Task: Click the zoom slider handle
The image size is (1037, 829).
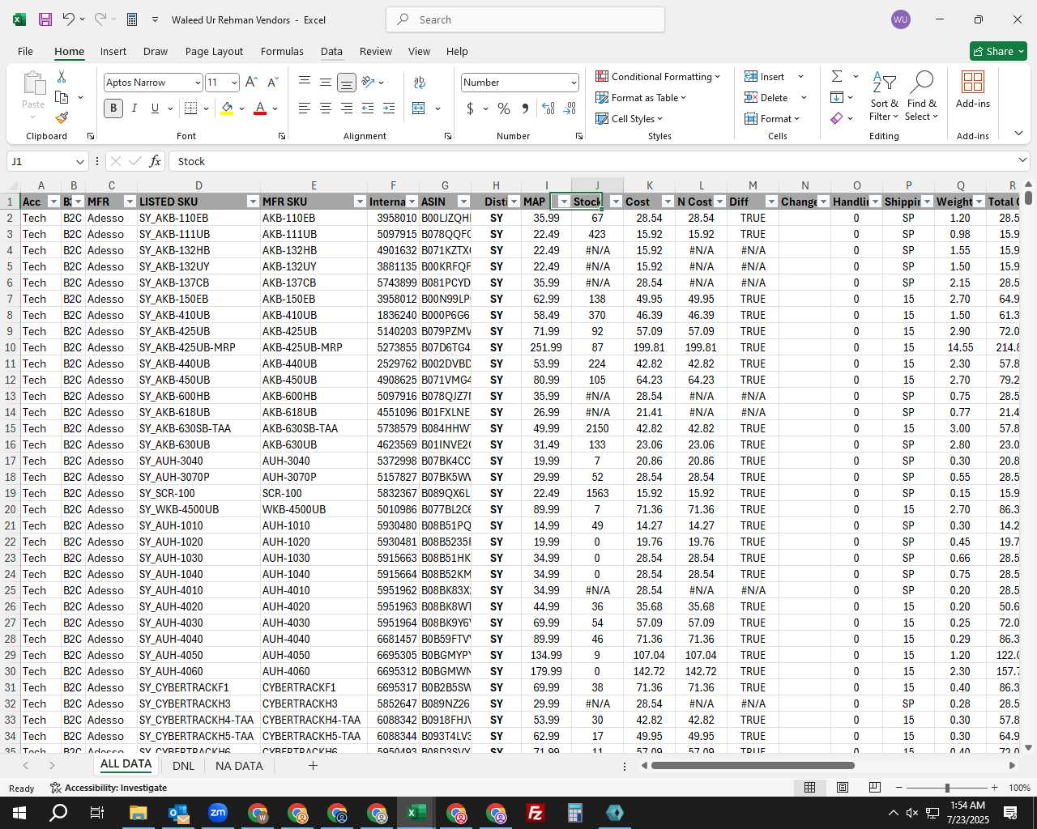Action: (x=947, y=788)
